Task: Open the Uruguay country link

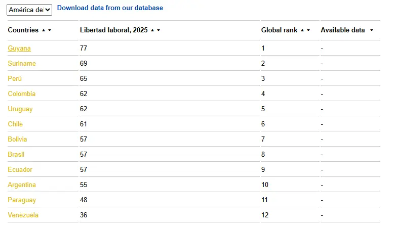Action: pyautogui.click(x=20, y=109)
